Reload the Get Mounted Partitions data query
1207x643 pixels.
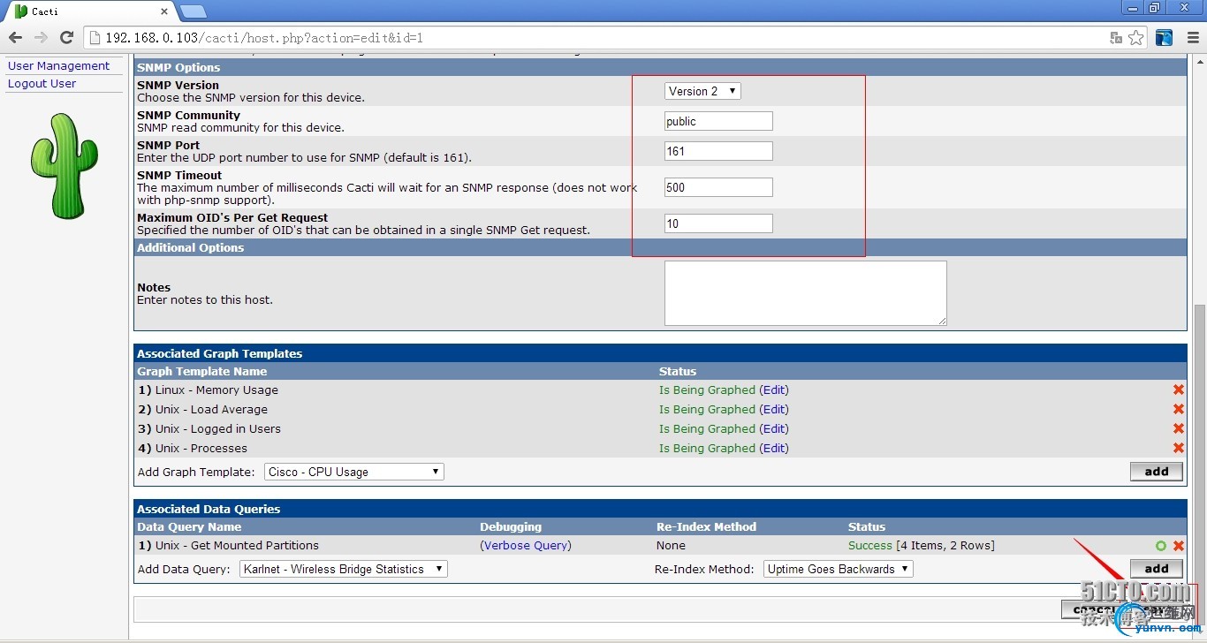click(1161, 546)
